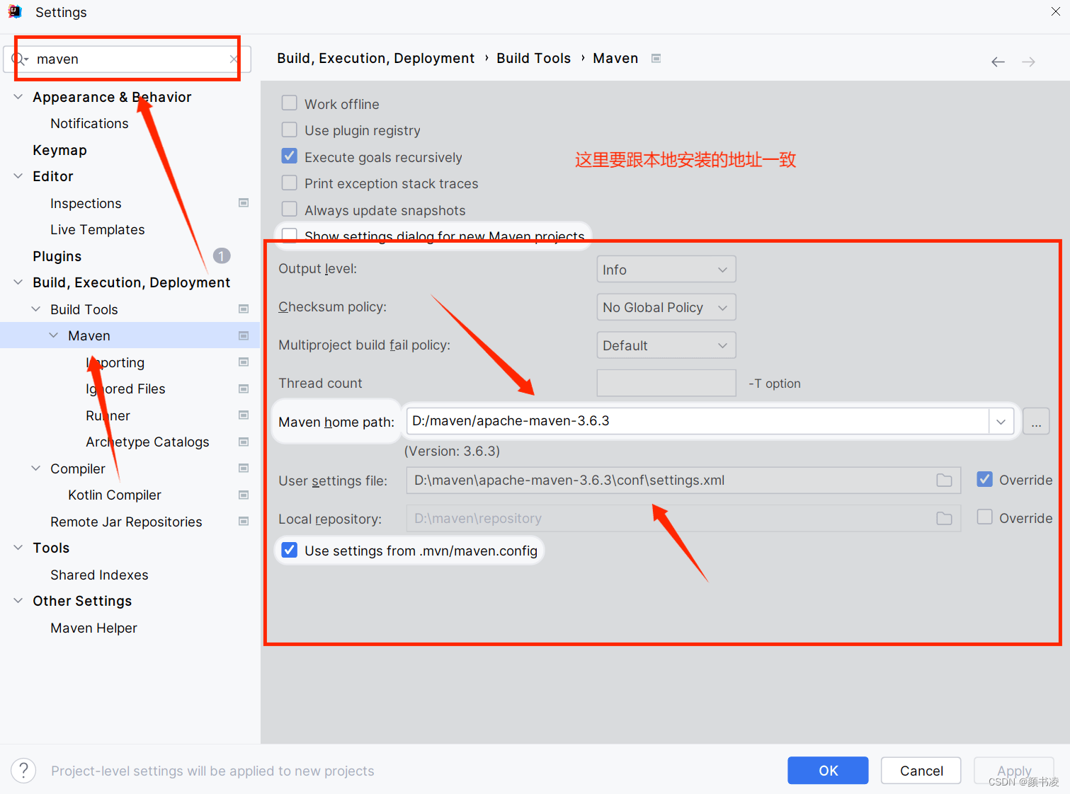Collapse Appearance & Behavior section
Viewport: 1070px width, 794px height.
(x=18, y=97)
